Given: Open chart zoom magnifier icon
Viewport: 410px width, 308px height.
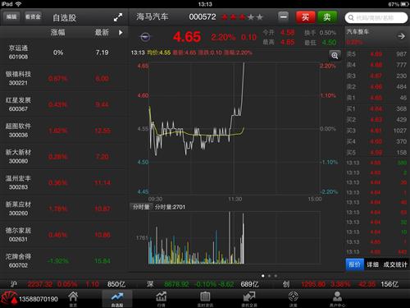Looking at the screenshot, I should pos(335,56).
